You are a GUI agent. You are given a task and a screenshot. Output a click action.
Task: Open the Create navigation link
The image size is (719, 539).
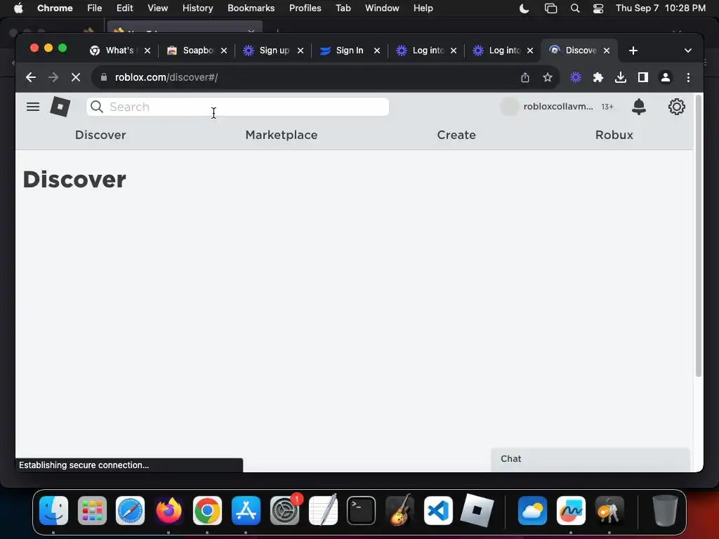point(456,135)
